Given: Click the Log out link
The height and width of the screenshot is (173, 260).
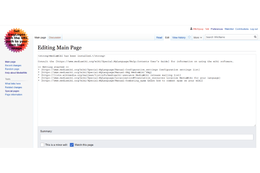Looking at the screenshot, I should (x=254, y=29).
